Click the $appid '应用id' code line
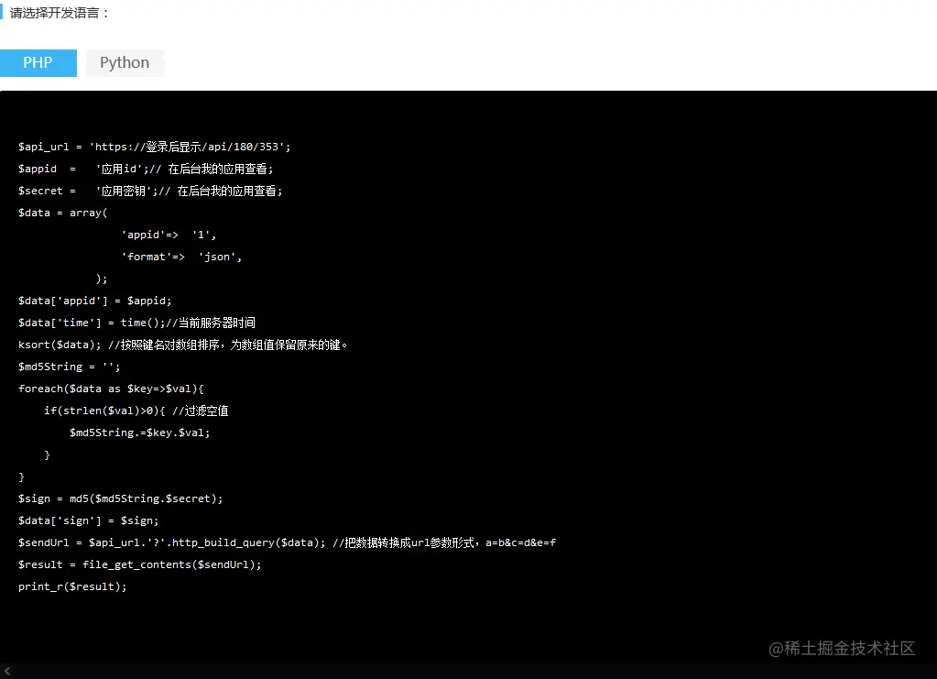The image size is (937, 679). 146,170
